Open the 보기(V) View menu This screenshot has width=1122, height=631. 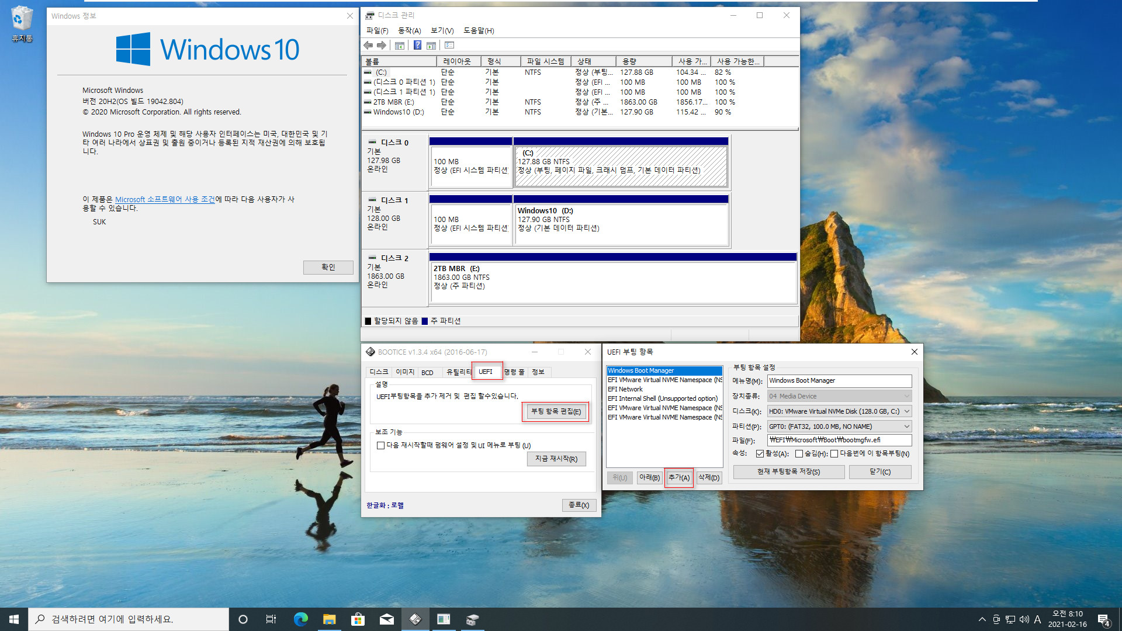[442, 31]
